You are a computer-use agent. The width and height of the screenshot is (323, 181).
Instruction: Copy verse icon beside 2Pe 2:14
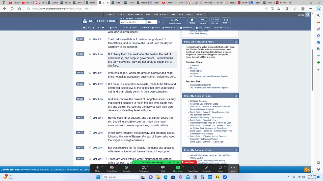[90, 118]
